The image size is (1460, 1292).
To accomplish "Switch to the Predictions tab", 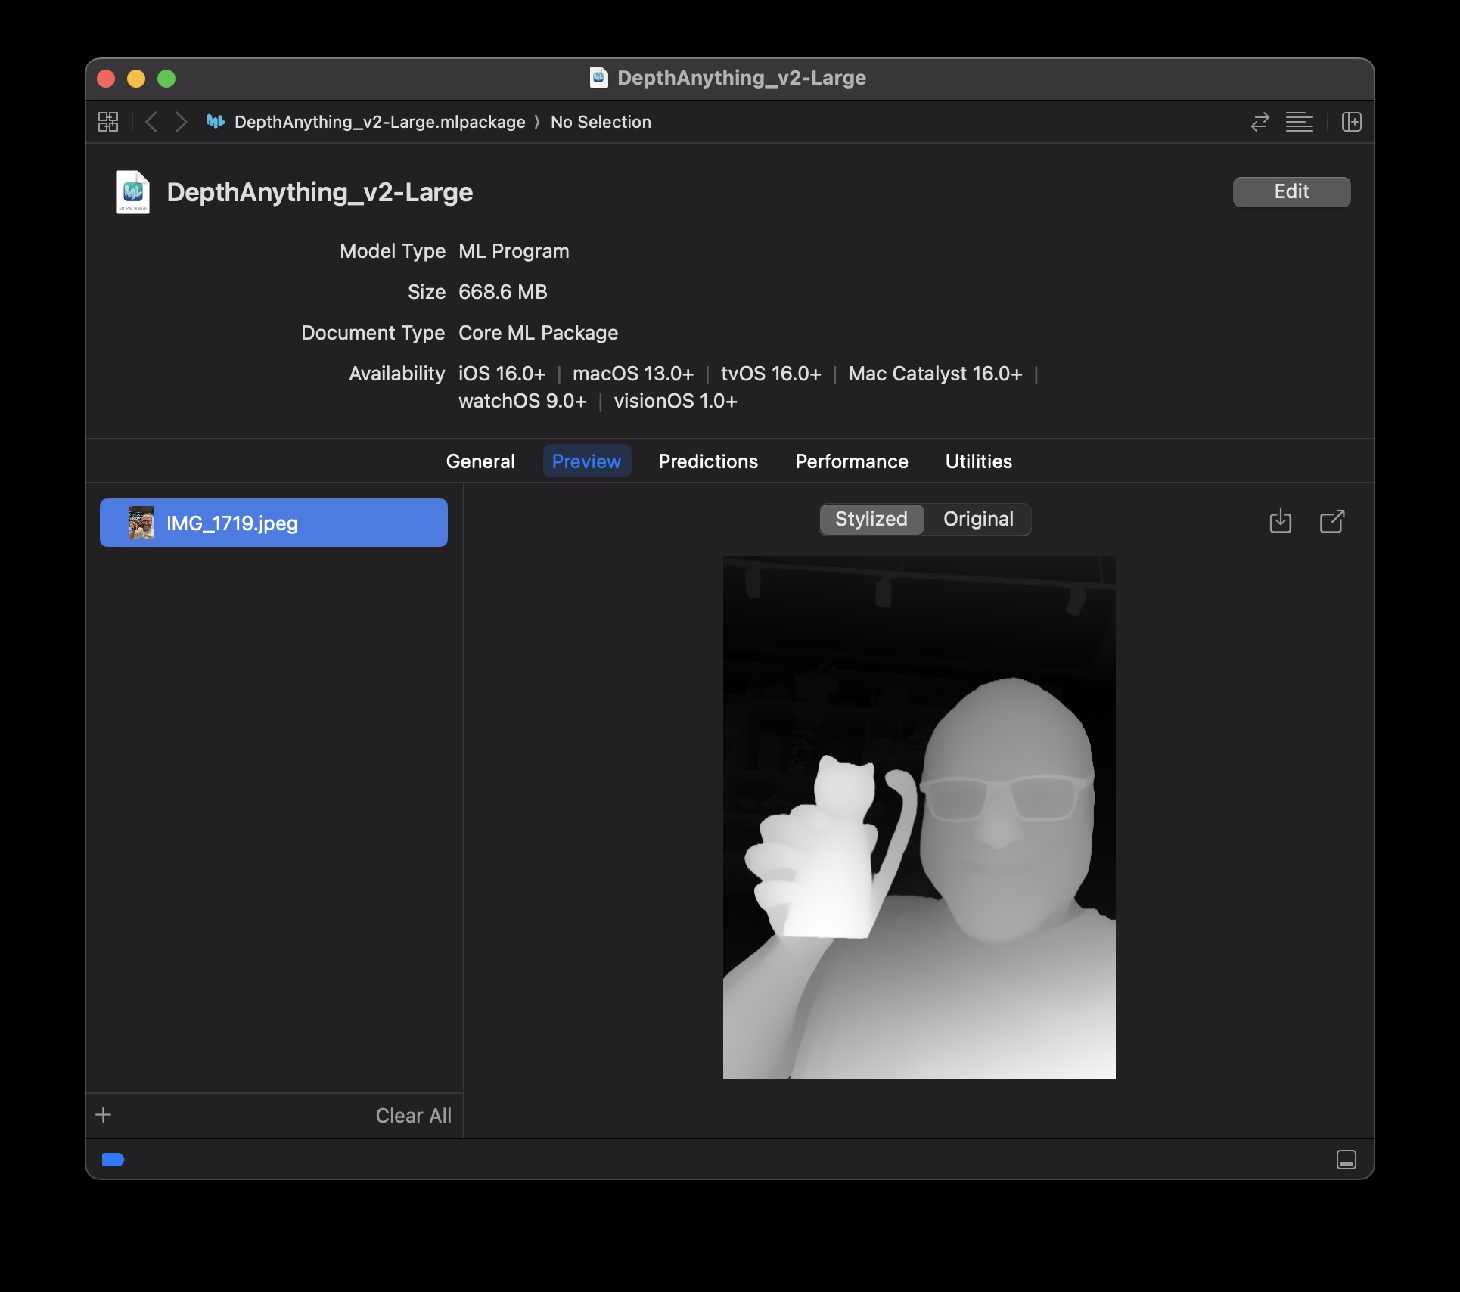I will [707, 461].
